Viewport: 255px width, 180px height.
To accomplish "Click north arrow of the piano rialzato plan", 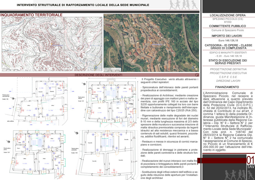I will 84,83.
